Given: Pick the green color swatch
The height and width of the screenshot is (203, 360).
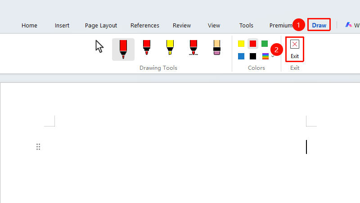Looking at the screenshot, I should (x=265, y=44).
